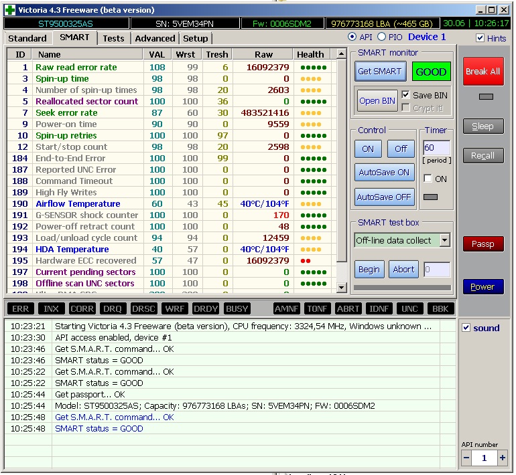Click the ERR status indicator
The width and height of the screenshot is (516, 475).
click(x=20, y=309)
